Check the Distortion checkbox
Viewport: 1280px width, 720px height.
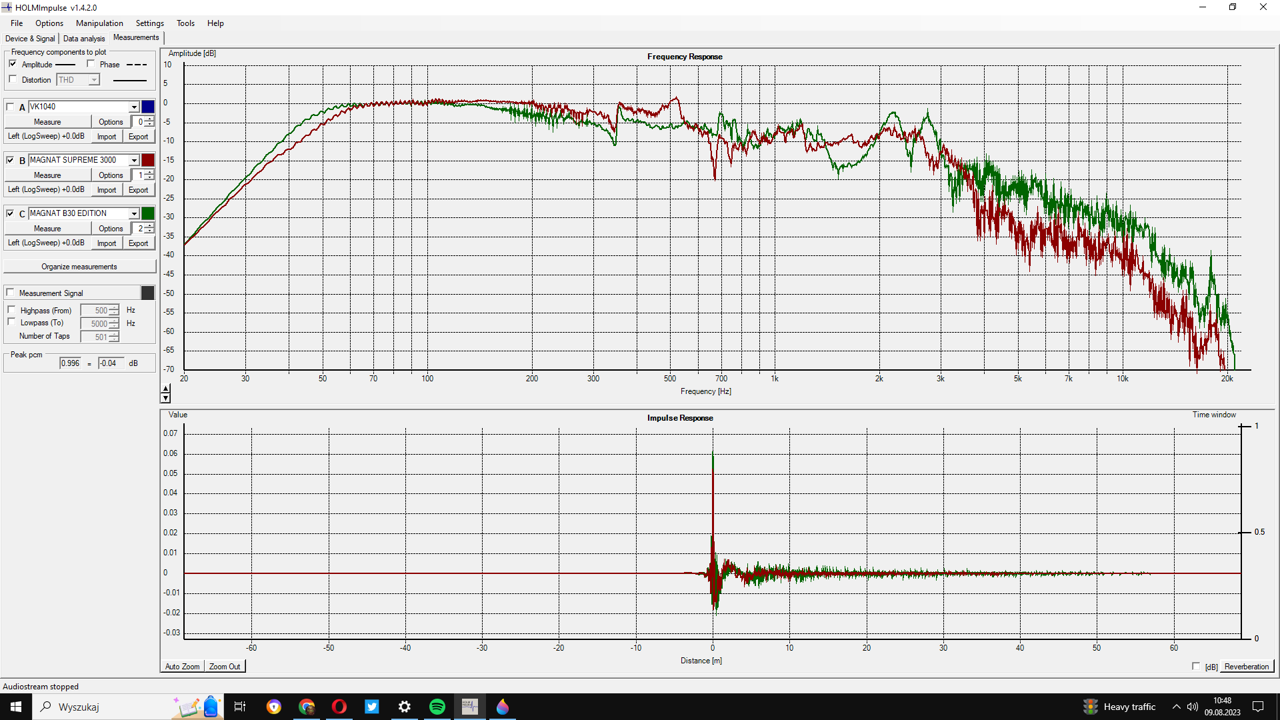coord(13,79)
